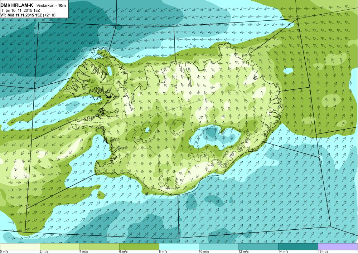Viewport: 358px width, 254px height.
Task: Click the olive green 6–8 m/s legend swatch
Action: [139, 247]
